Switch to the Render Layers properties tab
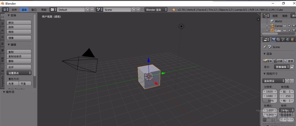This screenshot has height=126, width=296. 278,40
